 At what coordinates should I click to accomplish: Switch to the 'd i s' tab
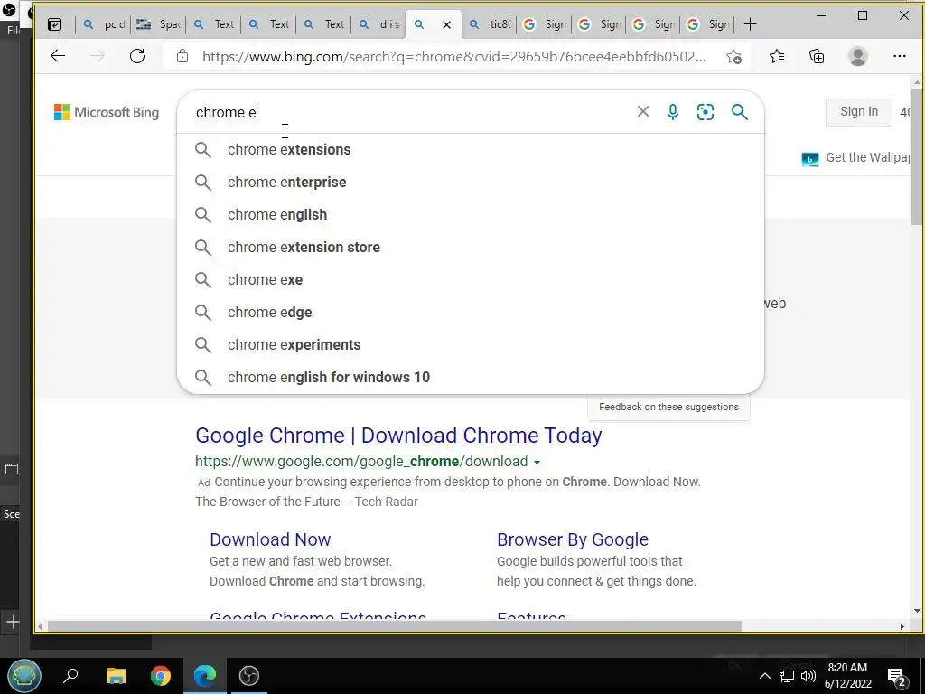click(x=380, y=24)
